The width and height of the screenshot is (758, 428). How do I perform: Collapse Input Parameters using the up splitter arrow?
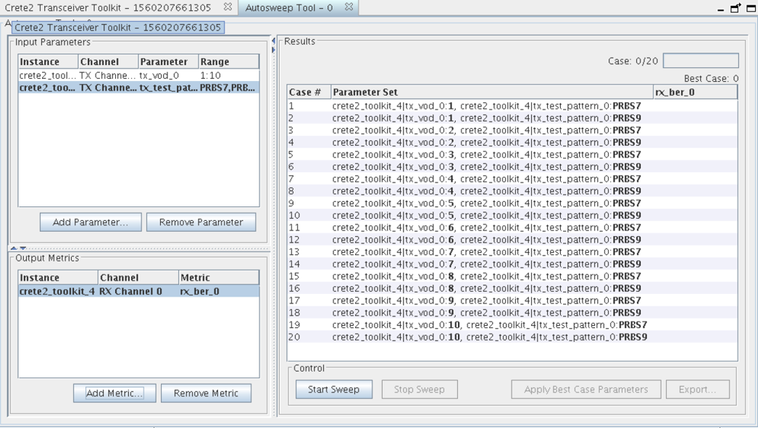[x=13, y=248]
